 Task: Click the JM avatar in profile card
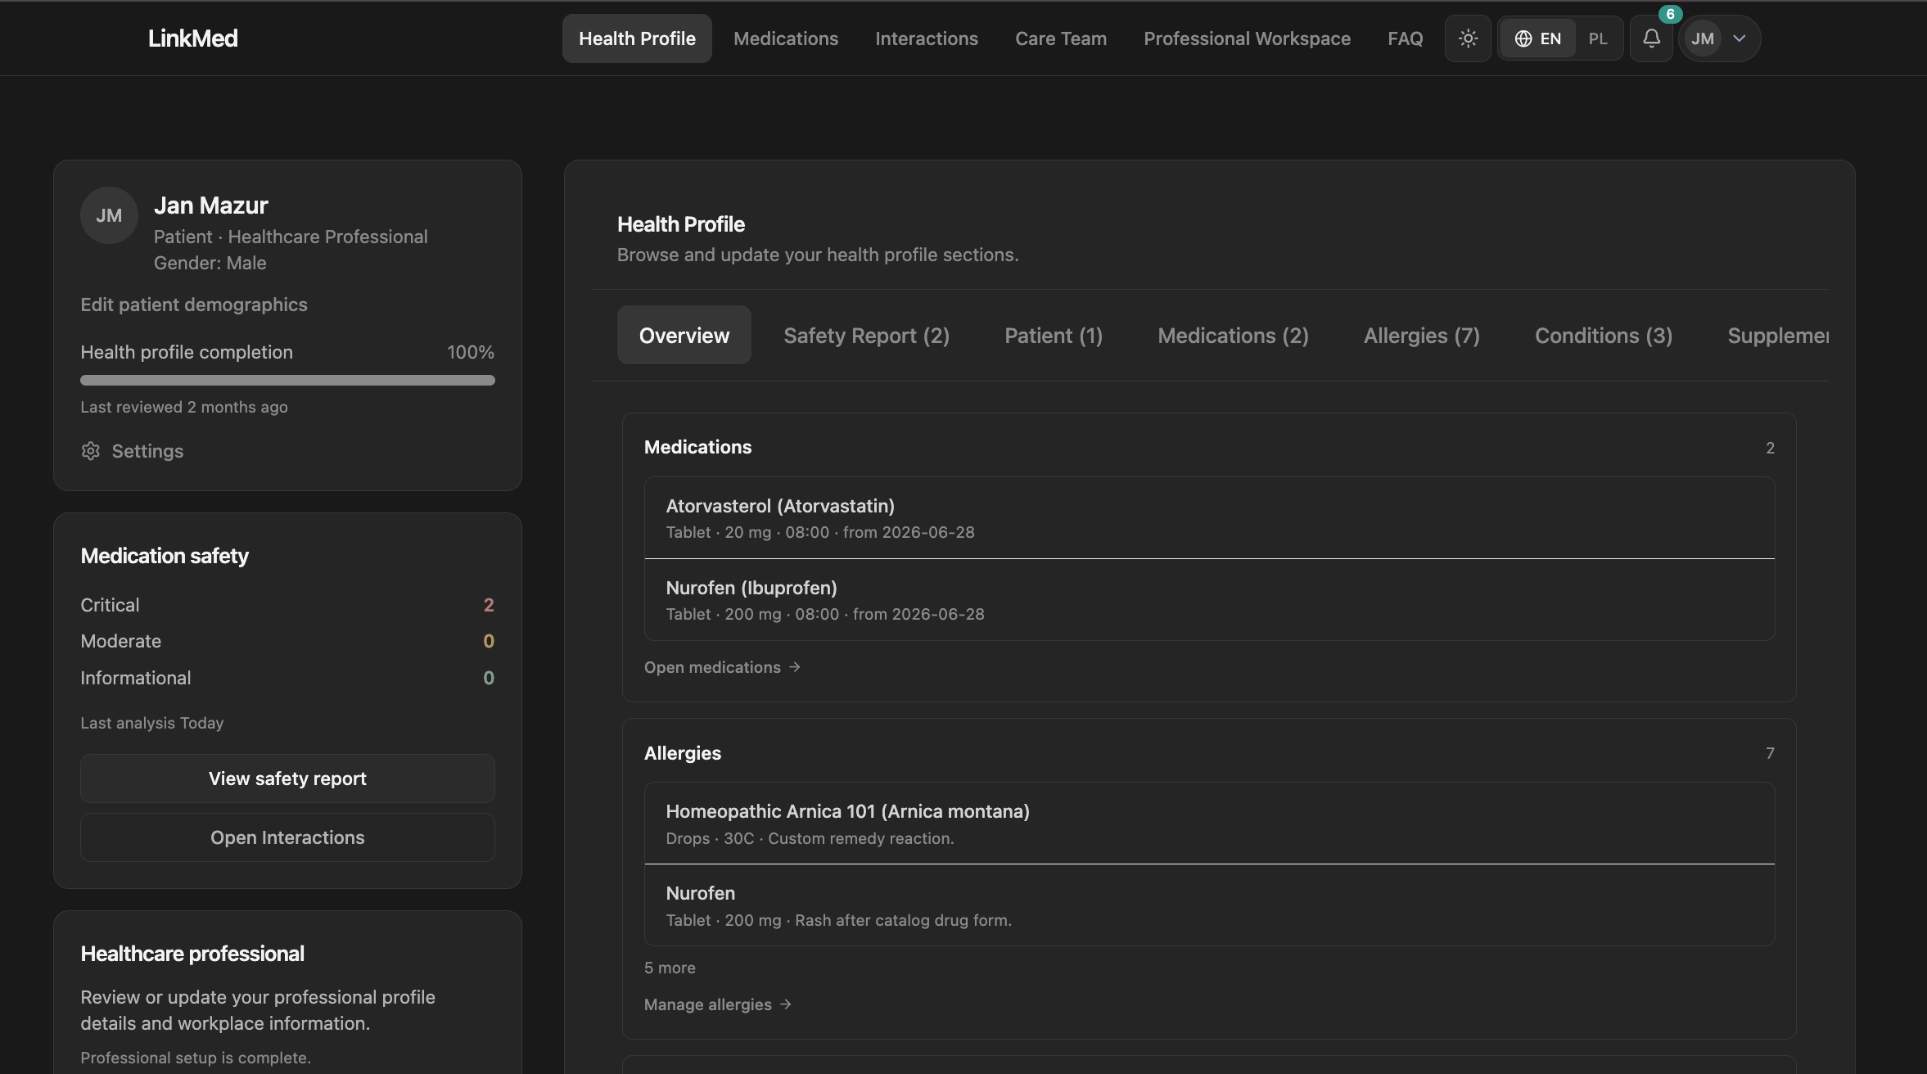point(109,215)
